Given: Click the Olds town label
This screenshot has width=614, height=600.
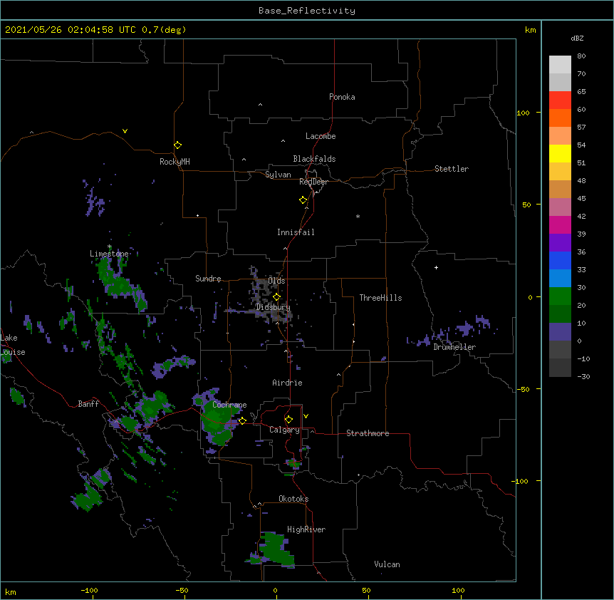Looking at the screenshot, I should click(276, 281).
